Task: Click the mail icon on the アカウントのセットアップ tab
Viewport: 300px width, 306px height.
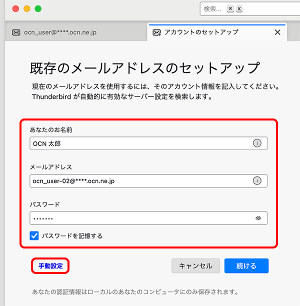Action: (x=157, y=32)
